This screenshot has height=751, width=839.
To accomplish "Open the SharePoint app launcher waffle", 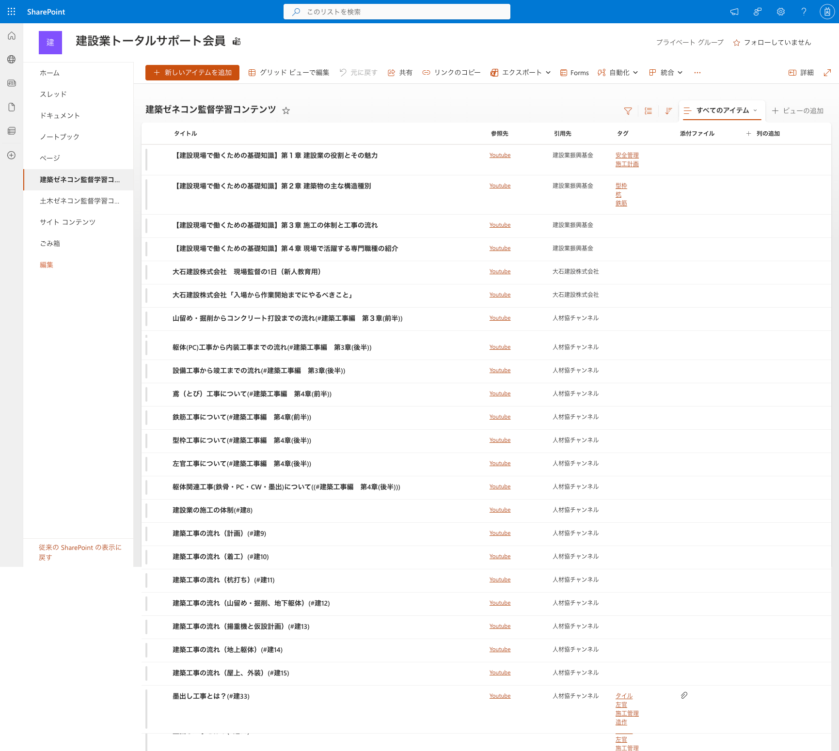I will 12,12.
